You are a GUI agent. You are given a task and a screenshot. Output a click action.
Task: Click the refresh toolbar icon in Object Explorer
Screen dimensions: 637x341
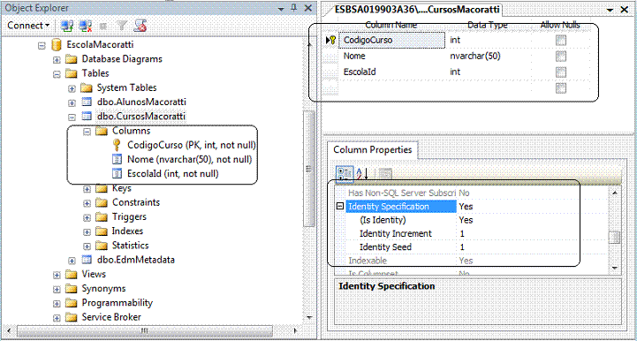point(140,26)
